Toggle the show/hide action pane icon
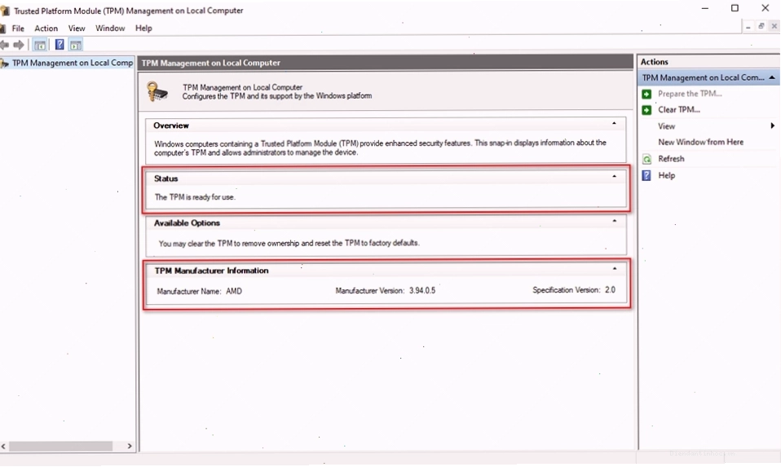Viewport: 781px width, 467px height. (76, 45)
